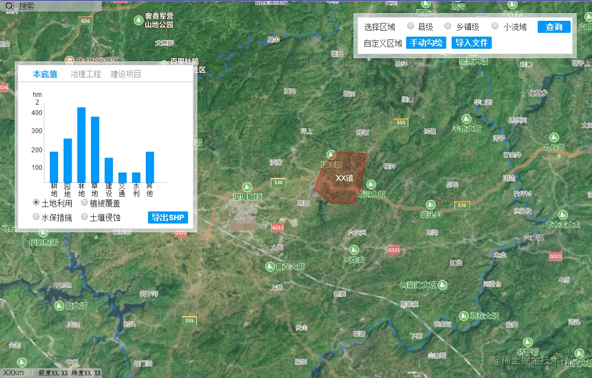Select the 土地利用 radio option
Viewport: 592px width, 378px height.
click(x=36, y=203)
